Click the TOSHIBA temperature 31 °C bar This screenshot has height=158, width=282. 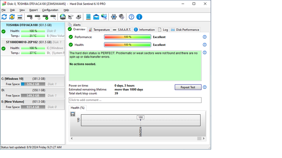33,36
